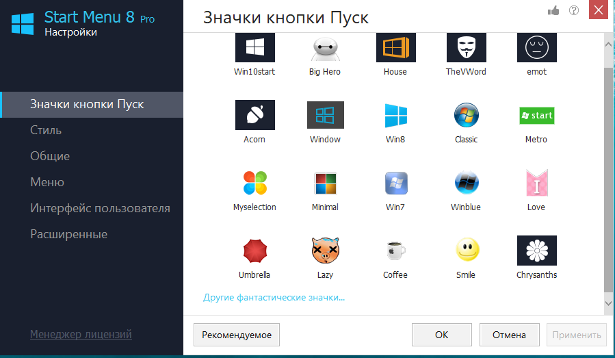Pick the House start button icon
The image size is (615, 358).
click(x=396, y=47)
